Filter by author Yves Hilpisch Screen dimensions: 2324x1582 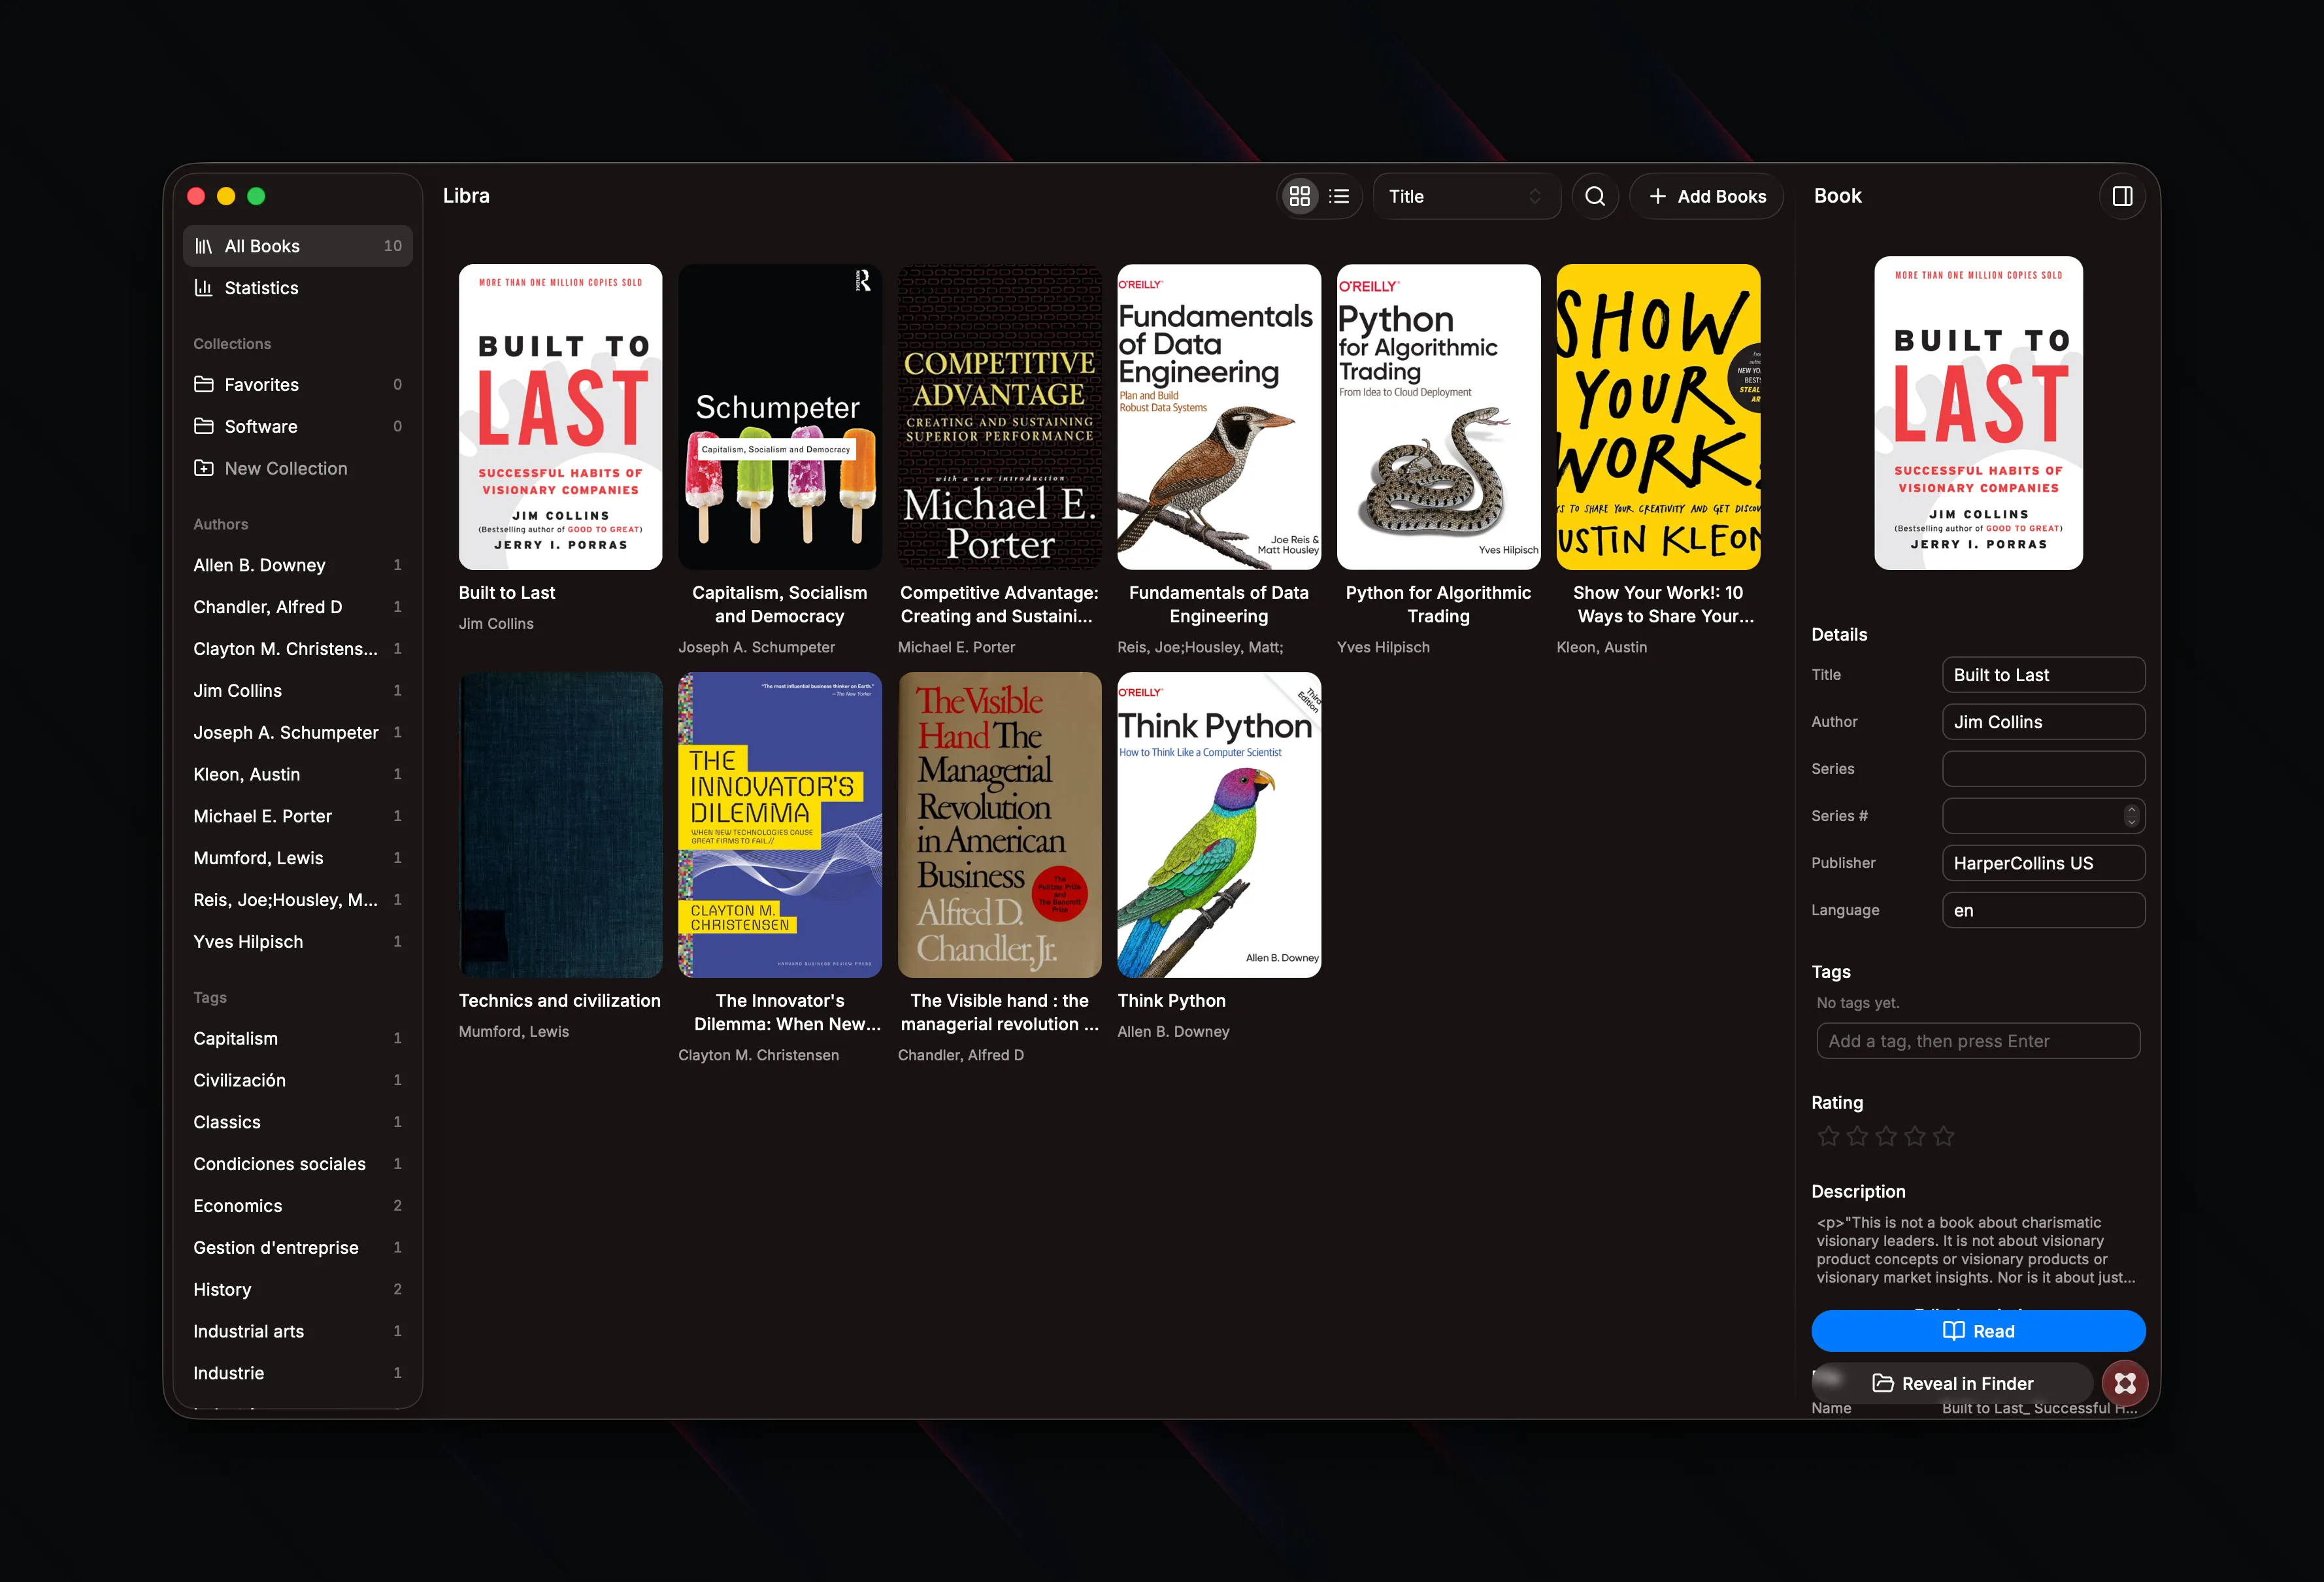click(298, 942)
